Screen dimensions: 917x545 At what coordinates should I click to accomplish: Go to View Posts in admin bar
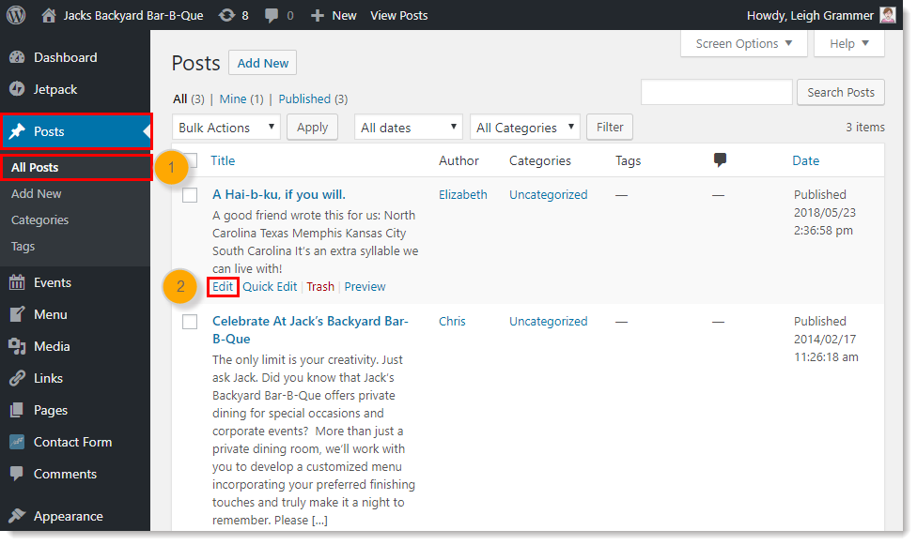[x=399, y=16]
